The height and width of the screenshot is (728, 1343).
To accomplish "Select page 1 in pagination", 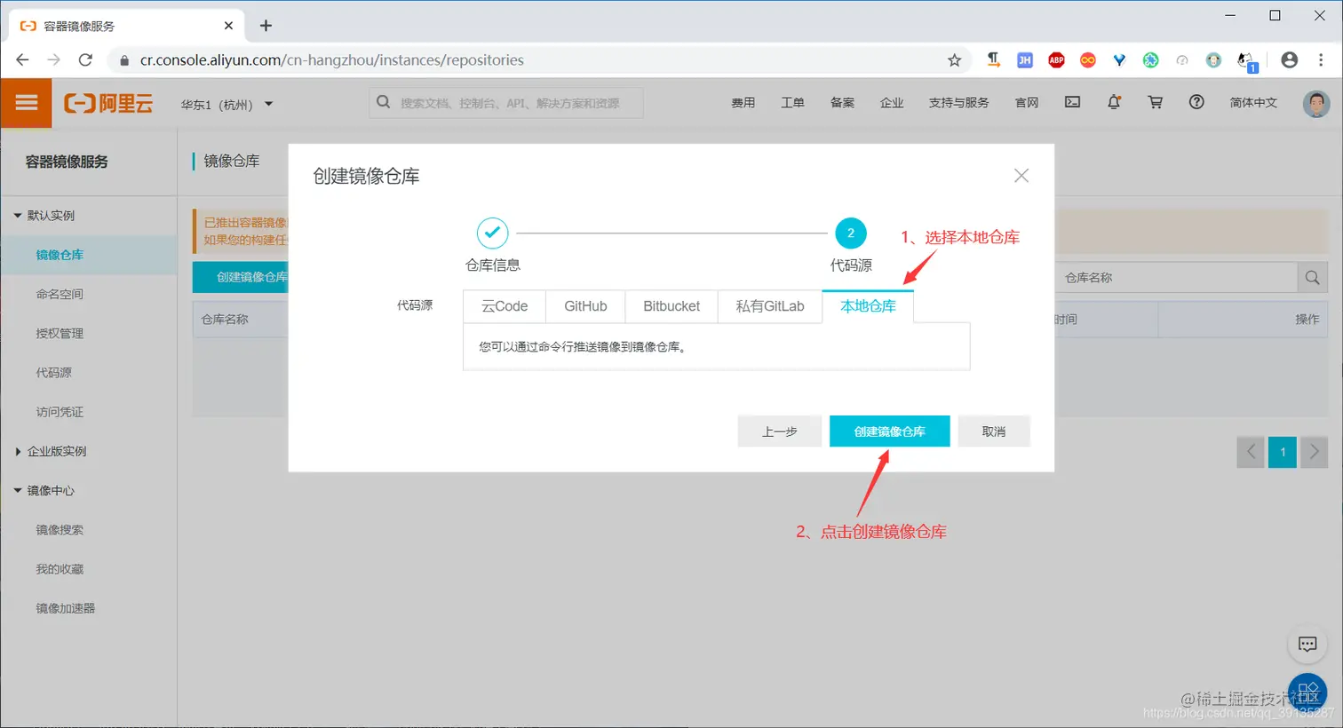I will [1283, 452].
